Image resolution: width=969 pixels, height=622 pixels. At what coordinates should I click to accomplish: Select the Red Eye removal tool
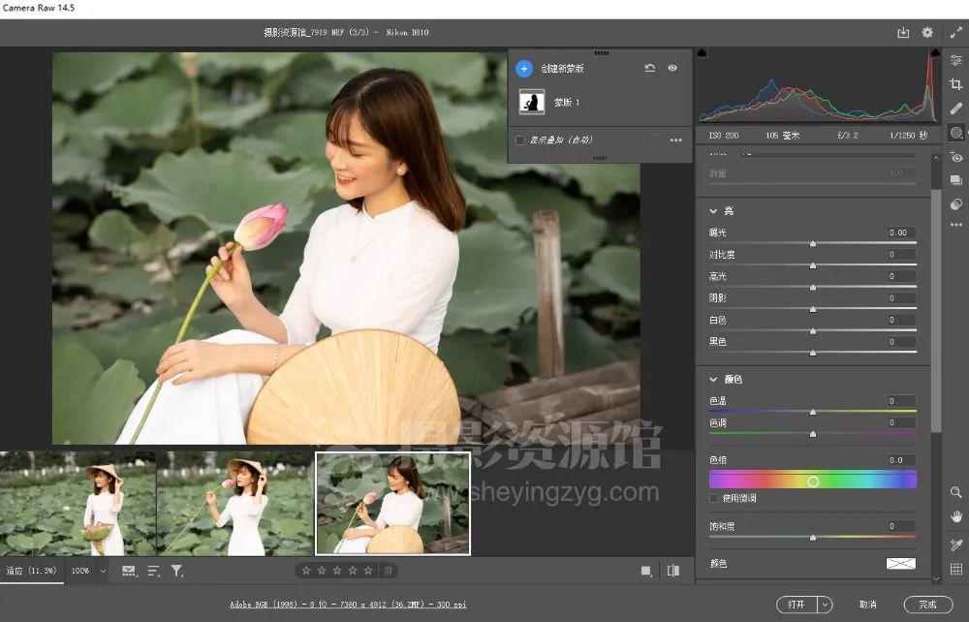(x=956, y=156)
